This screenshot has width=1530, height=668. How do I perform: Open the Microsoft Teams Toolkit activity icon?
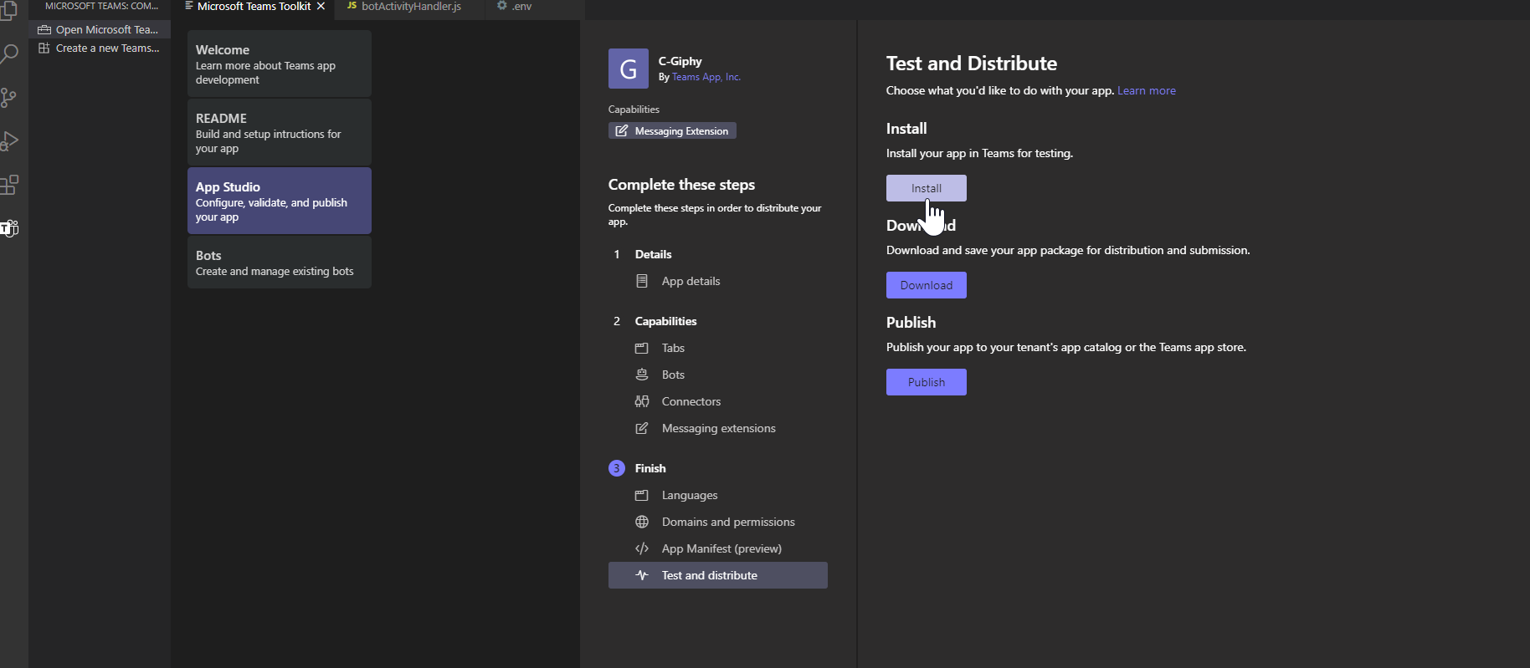click(x=9, y=227)
